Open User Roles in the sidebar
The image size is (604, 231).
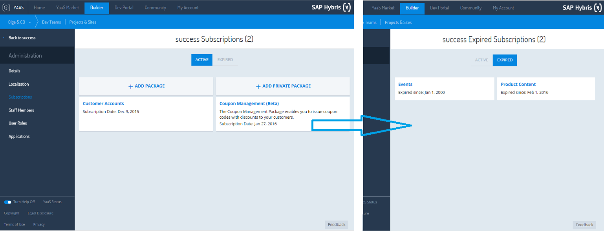[18, 123]
